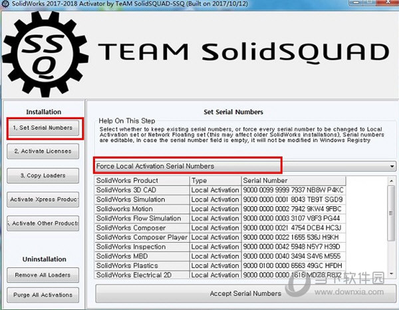Select the 'SolidWorks MBD' product cell
The image size is (399, 310).
pos(142,256)
